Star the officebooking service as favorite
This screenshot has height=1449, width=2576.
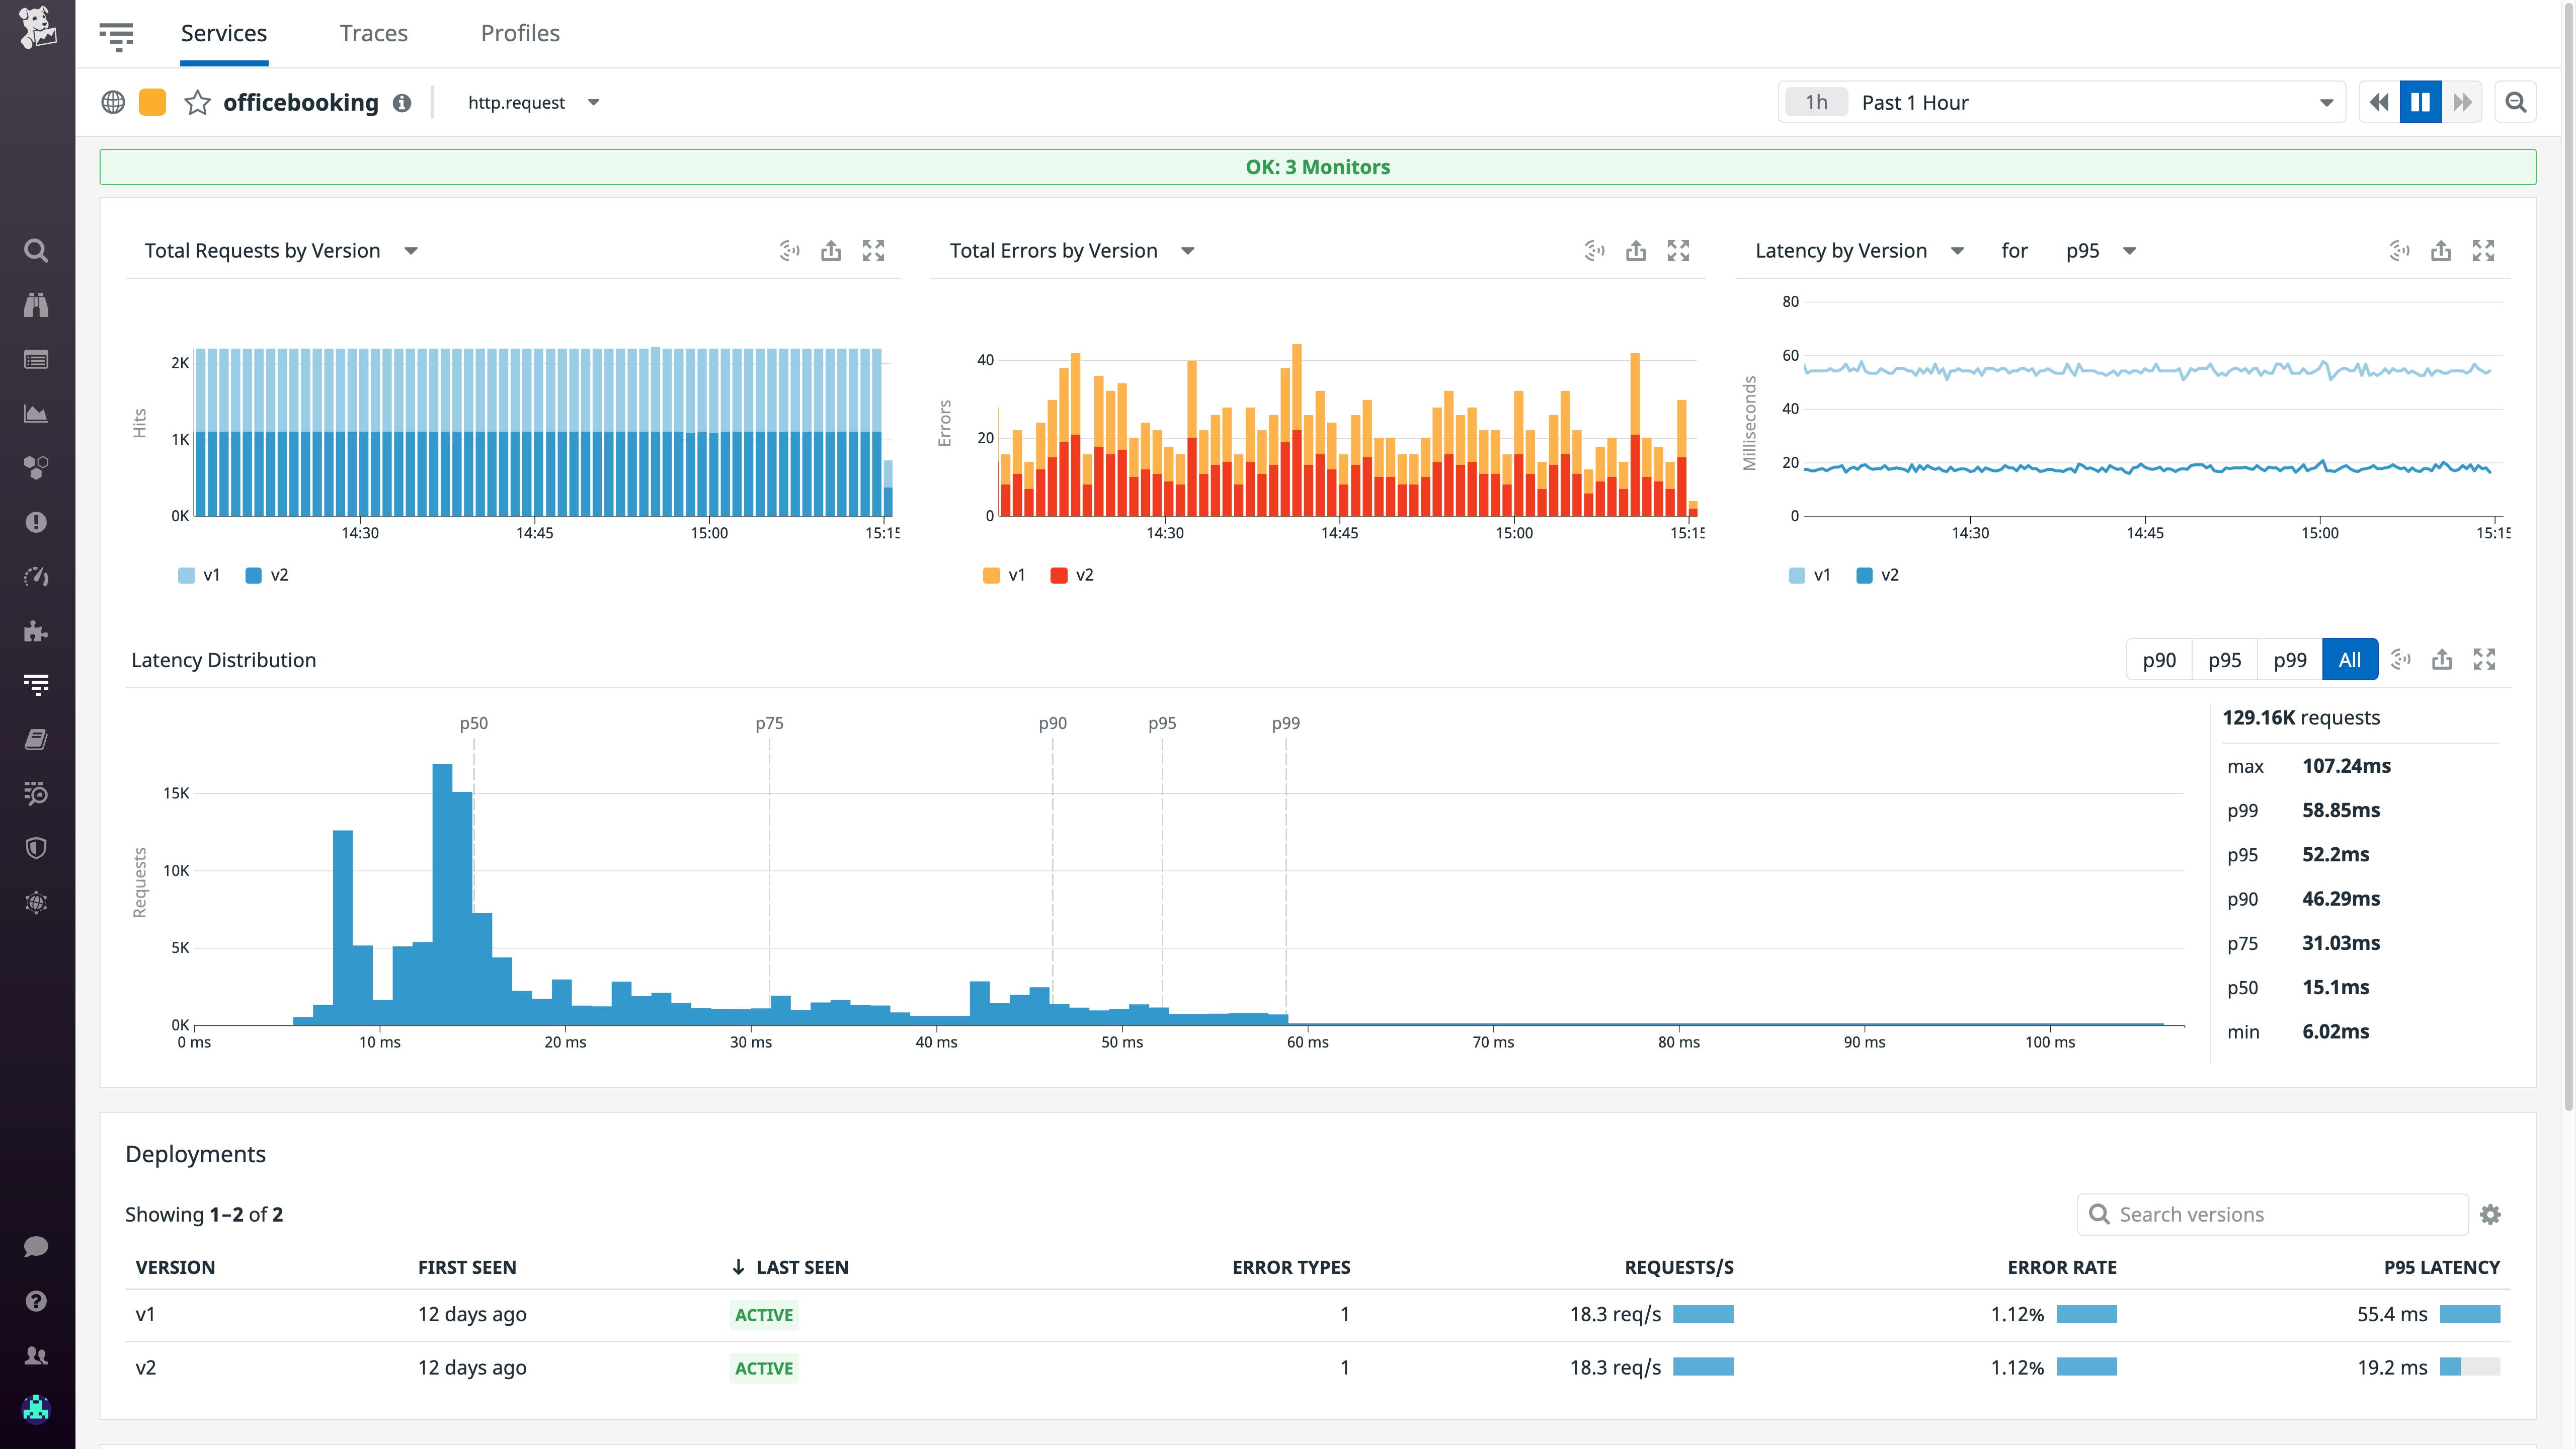point(197,102)
